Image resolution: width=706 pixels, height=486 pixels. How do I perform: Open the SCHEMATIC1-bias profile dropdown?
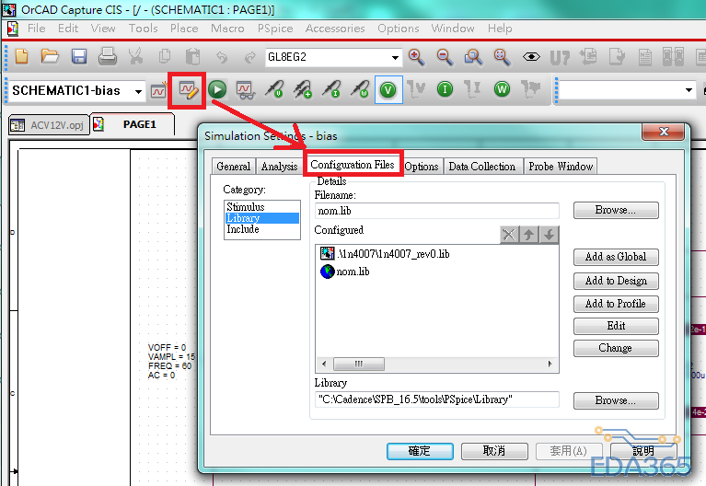[138, 91]
